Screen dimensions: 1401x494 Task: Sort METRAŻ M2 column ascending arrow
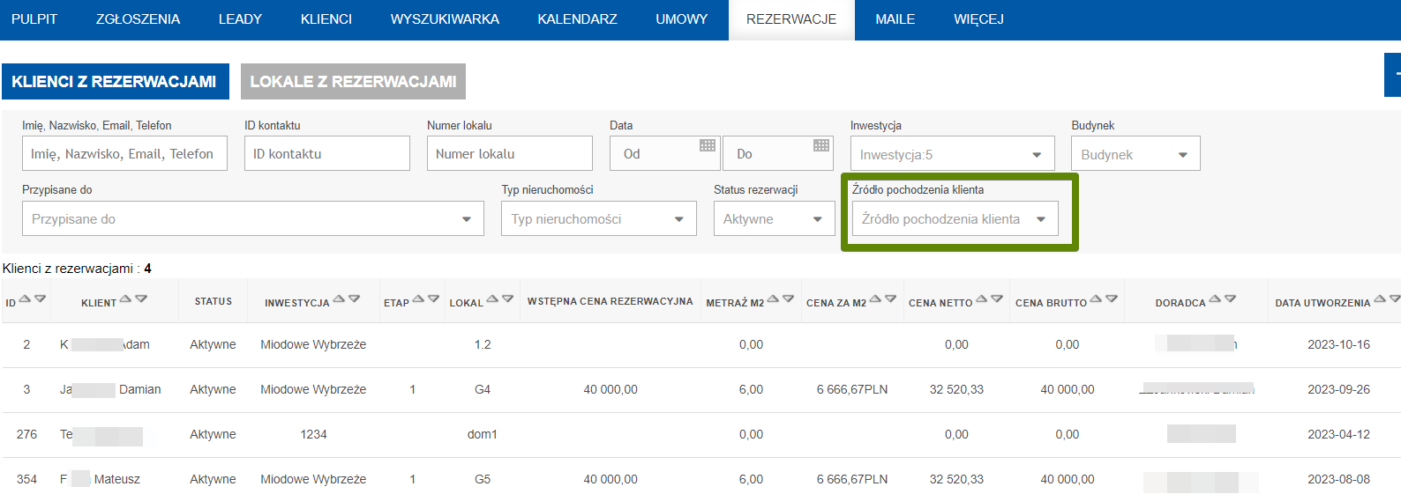pyautogui.click(x=773, y=299)
